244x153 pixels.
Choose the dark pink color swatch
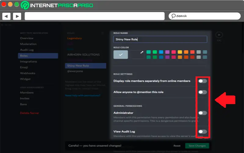[174, 57]
